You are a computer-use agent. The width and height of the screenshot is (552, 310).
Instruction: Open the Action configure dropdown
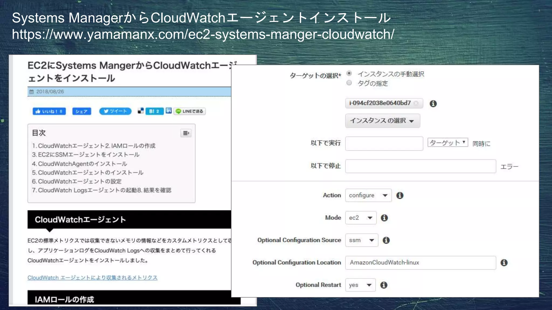click(368, 195)
